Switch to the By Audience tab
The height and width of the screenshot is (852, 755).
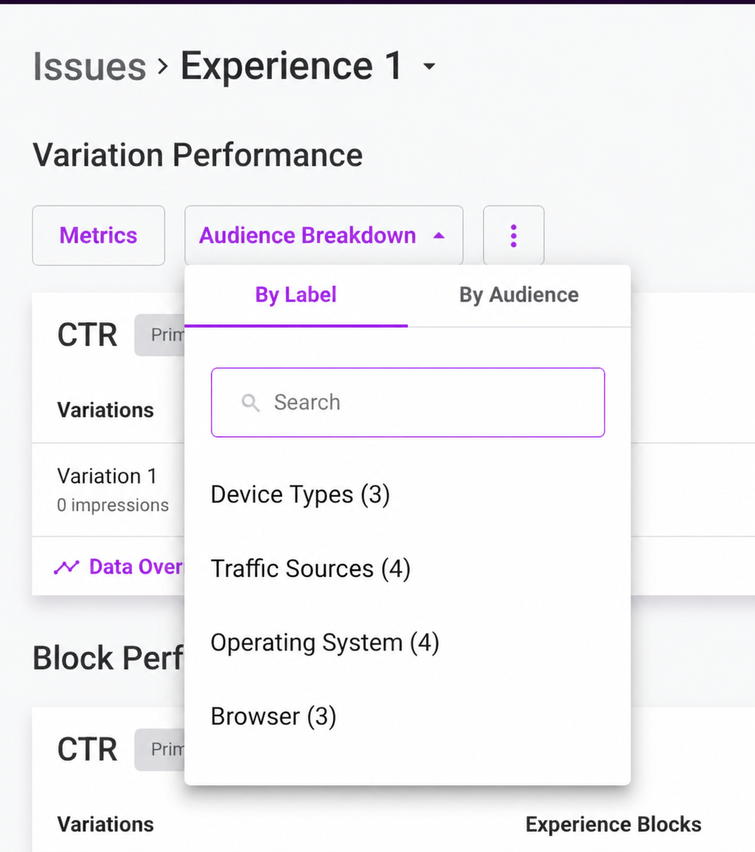click(x=519, y=295)
